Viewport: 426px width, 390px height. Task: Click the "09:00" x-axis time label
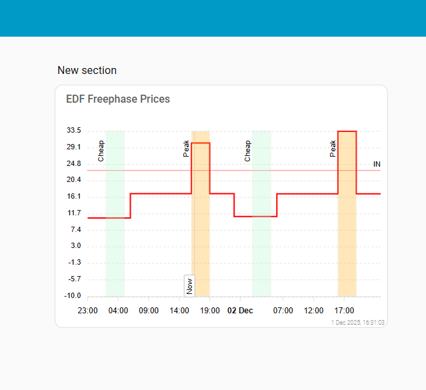coord(149,311)
